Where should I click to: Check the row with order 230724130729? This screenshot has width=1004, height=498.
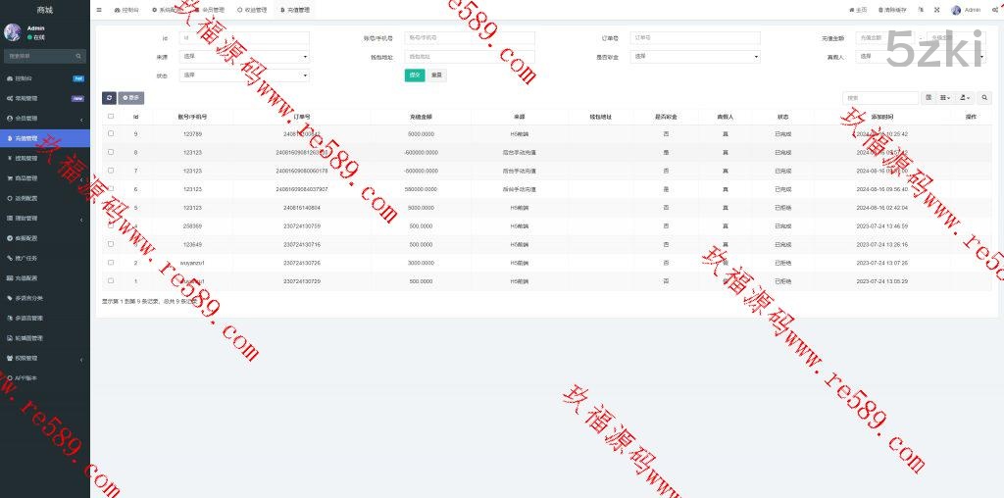point(111,280)
